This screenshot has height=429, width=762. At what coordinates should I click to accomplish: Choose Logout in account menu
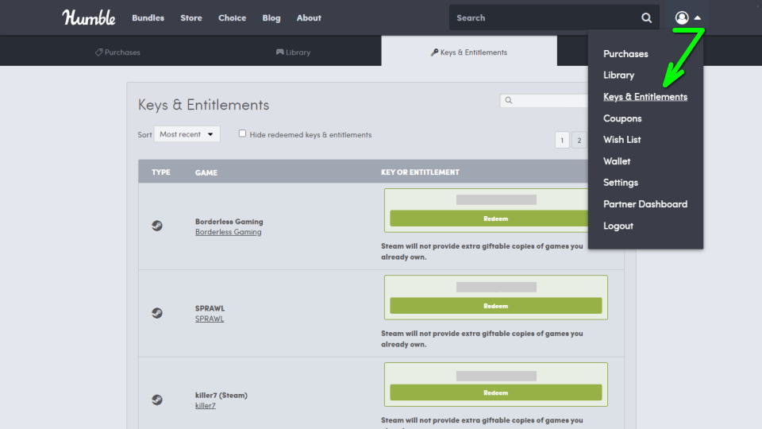[618, 226]
